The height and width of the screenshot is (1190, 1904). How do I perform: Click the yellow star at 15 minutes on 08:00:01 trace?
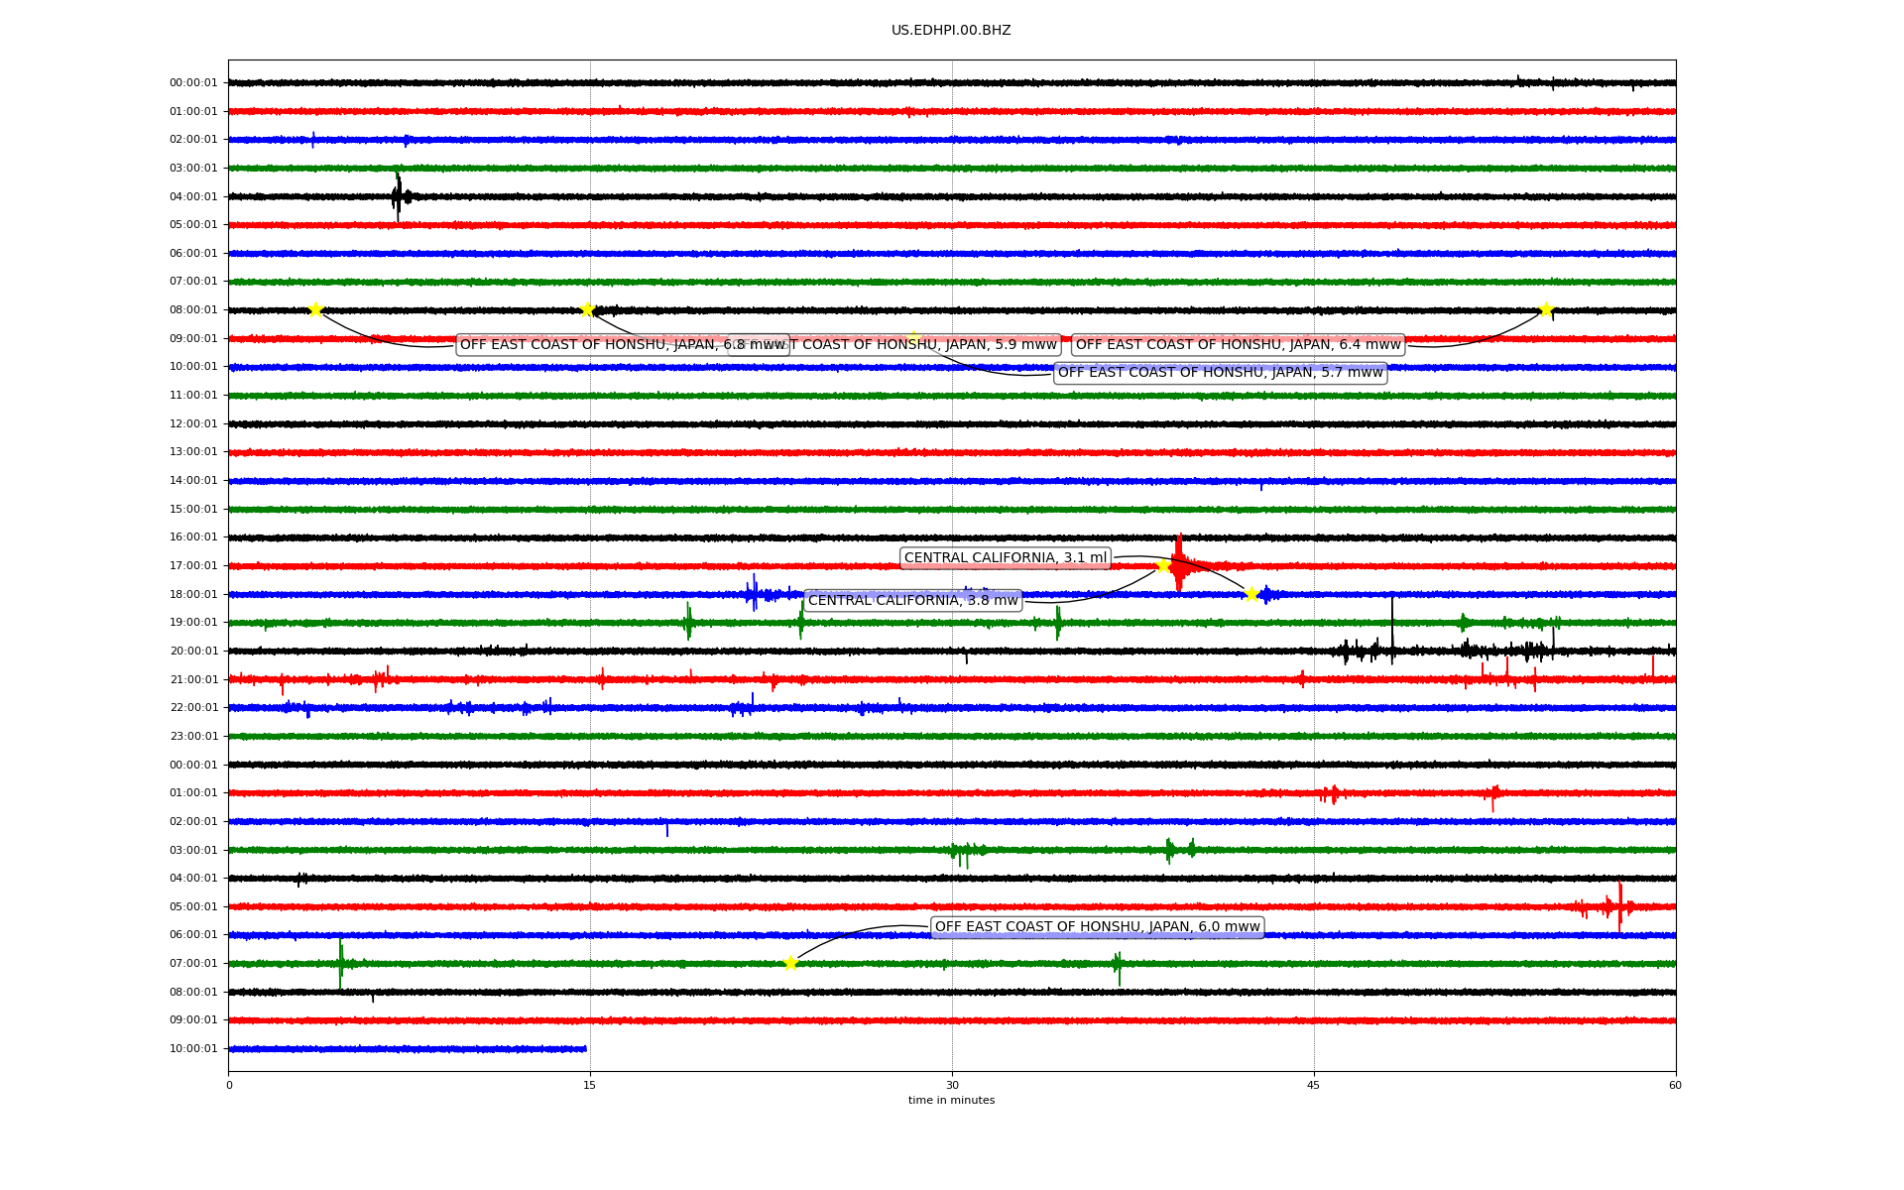(587, 309)
